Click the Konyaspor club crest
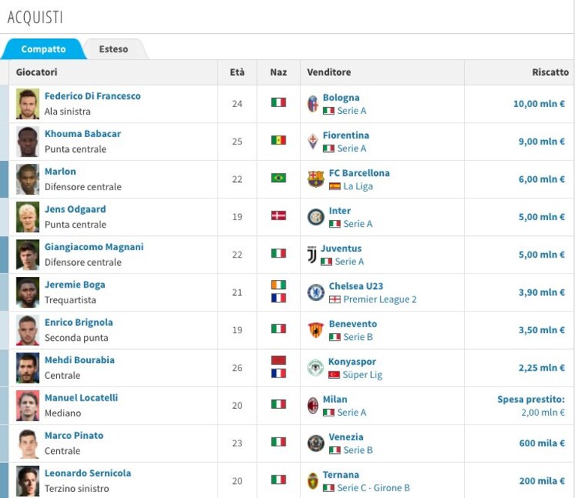This screenshot has height=498, width=575. coord(316,368)
